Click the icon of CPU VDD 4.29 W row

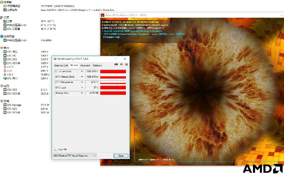click(x=5, y=109)
